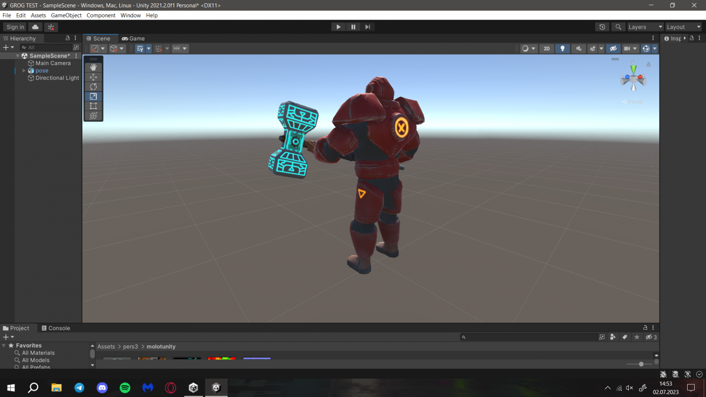Viewport: 706px width, 397px height.
Task: Pause the game playback
Action: click(353, 27)
